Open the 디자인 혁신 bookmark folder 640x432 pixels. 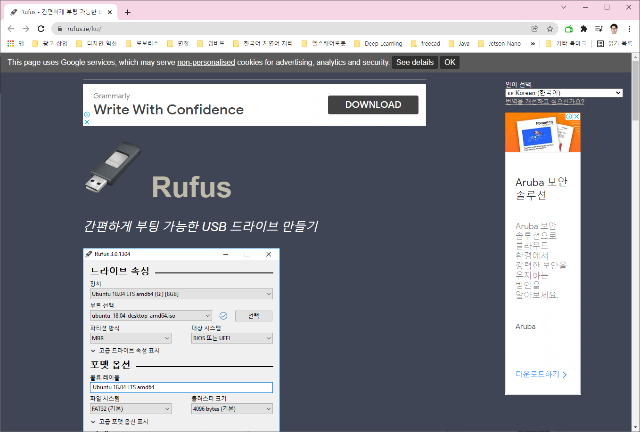[x=97, y=43]
